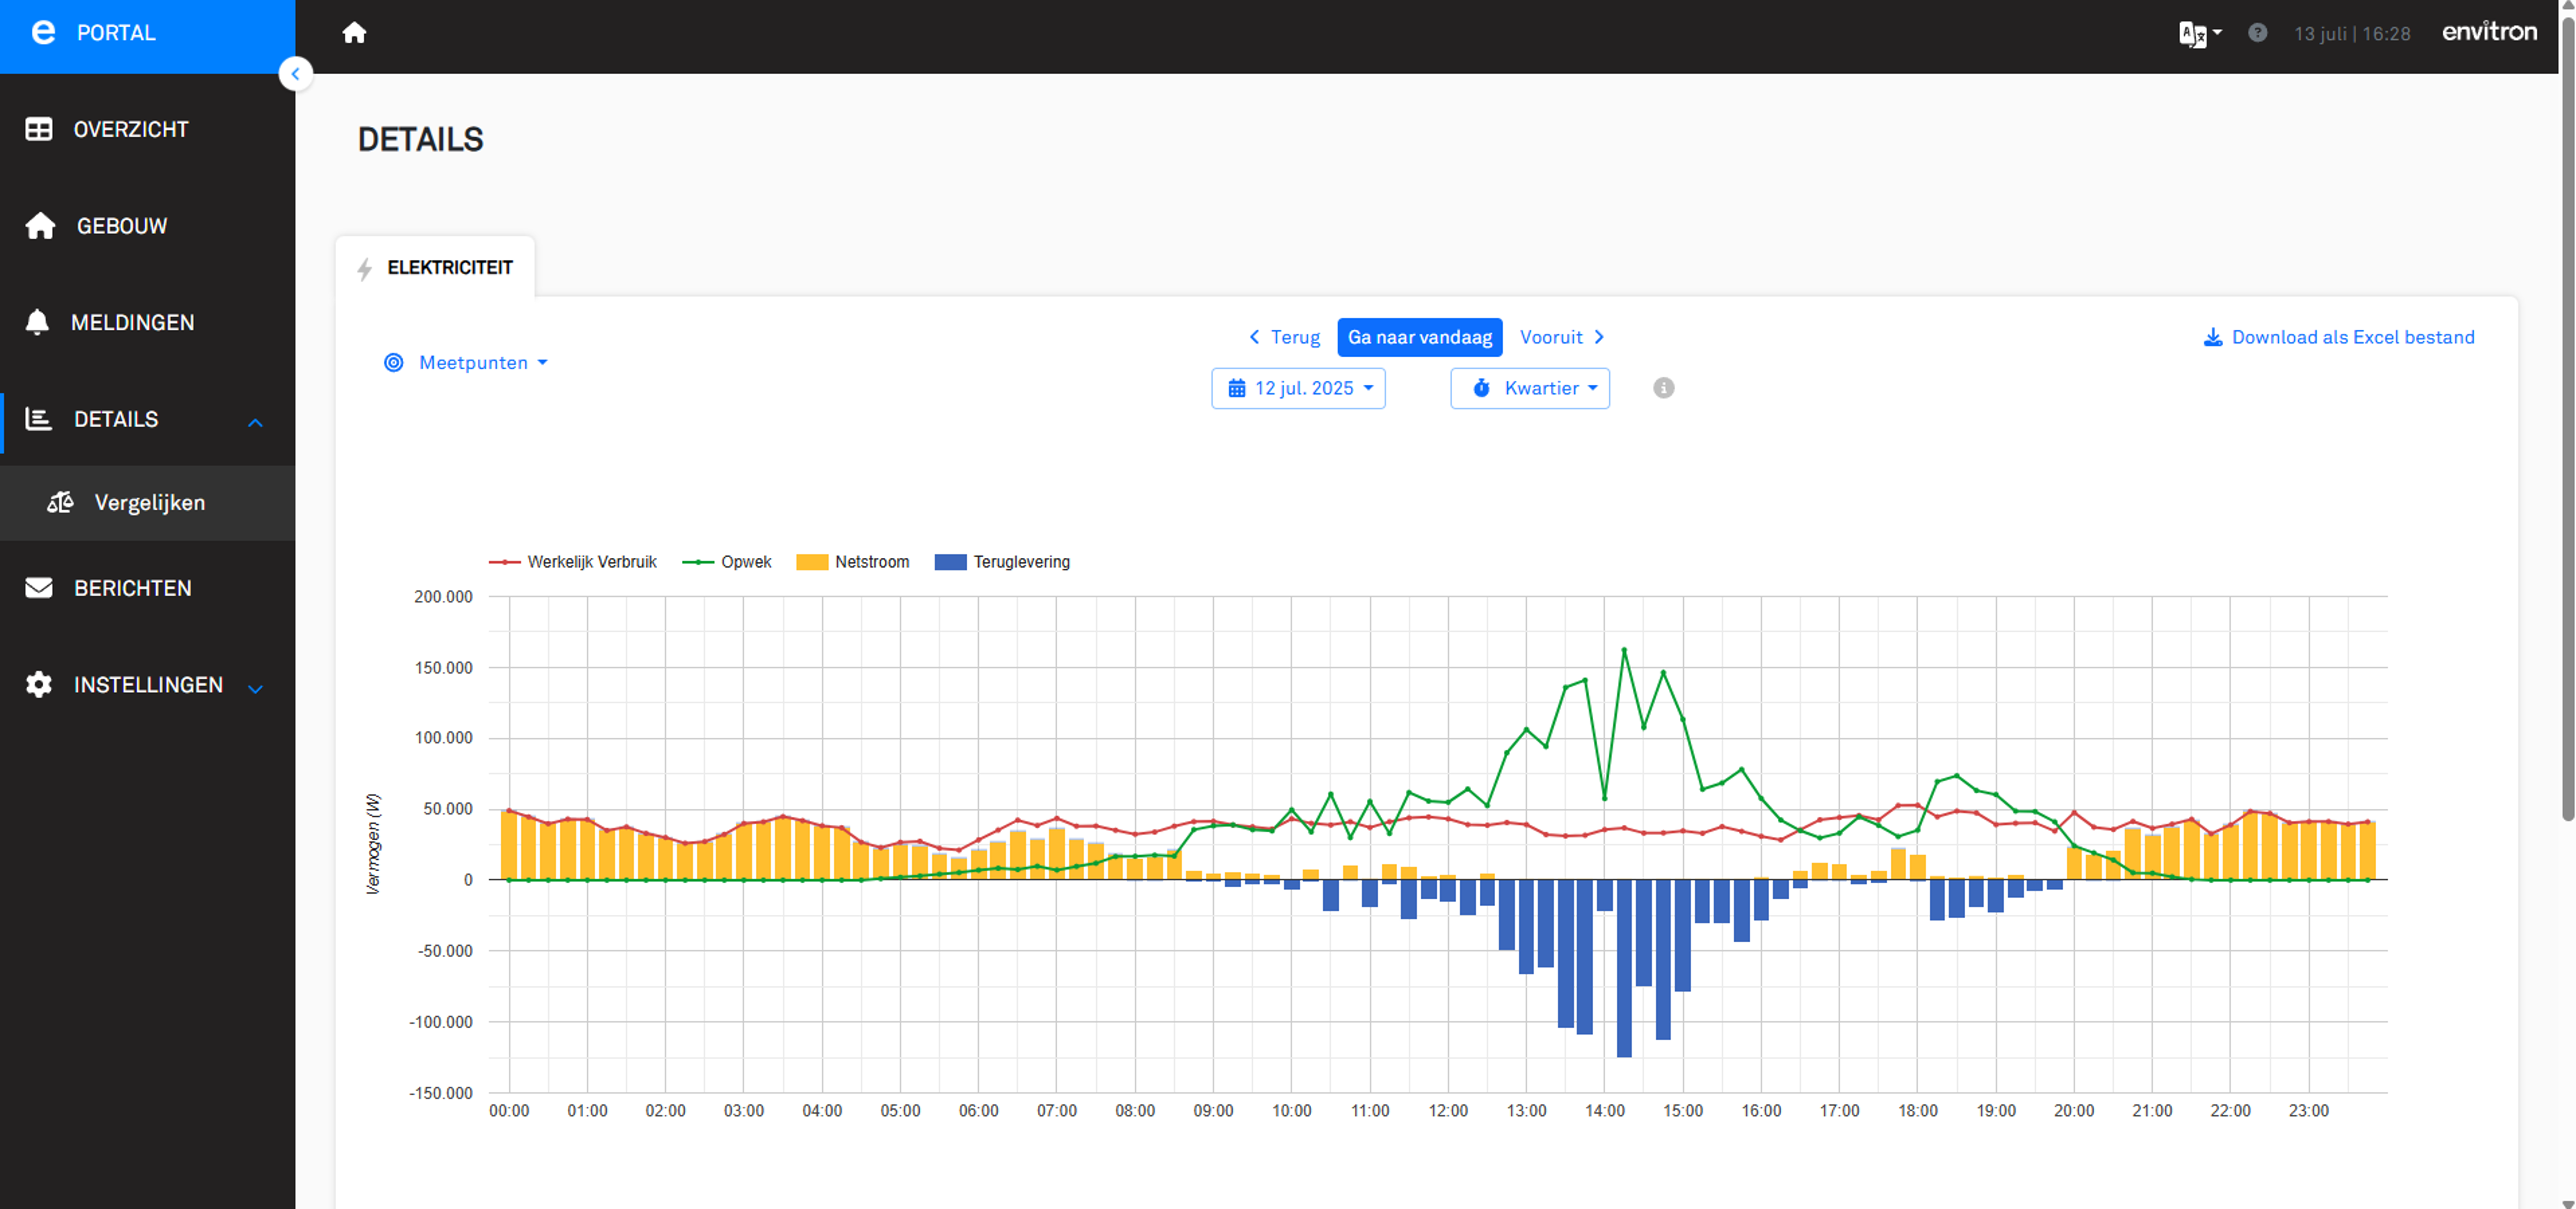This screenshot has height=1209, width=2576.
Task: Collapse the sidebar with the arrow button
Action: [x=295, y=74]
